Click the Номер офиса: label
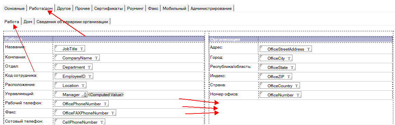This screenshot has width=395, height=125. pyautogui.click(x=224, y=94)
